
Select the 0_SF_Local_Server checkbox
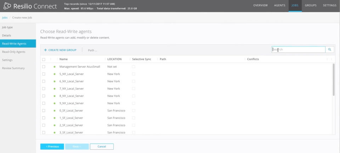click(44, 111)
